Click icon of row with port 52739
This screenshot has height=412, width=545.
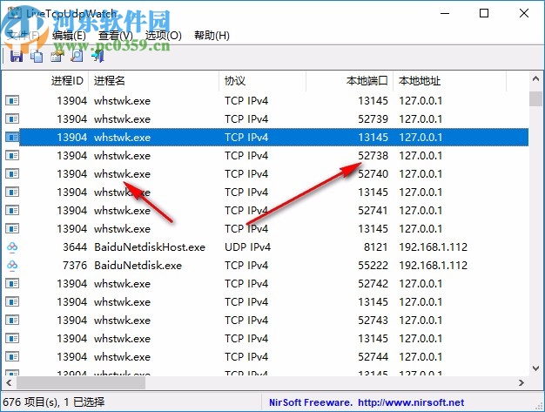tap(12, 119)
